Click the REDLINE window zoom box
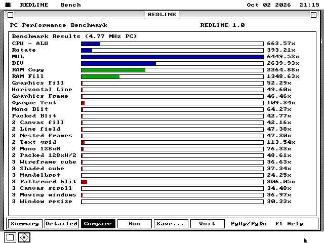Viewport: 324px width, 243px height. (x=313, y=15)
